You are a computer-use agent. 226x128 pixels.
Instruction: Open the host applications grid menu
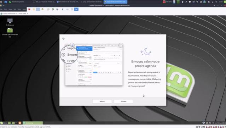[x=1, y=2]
